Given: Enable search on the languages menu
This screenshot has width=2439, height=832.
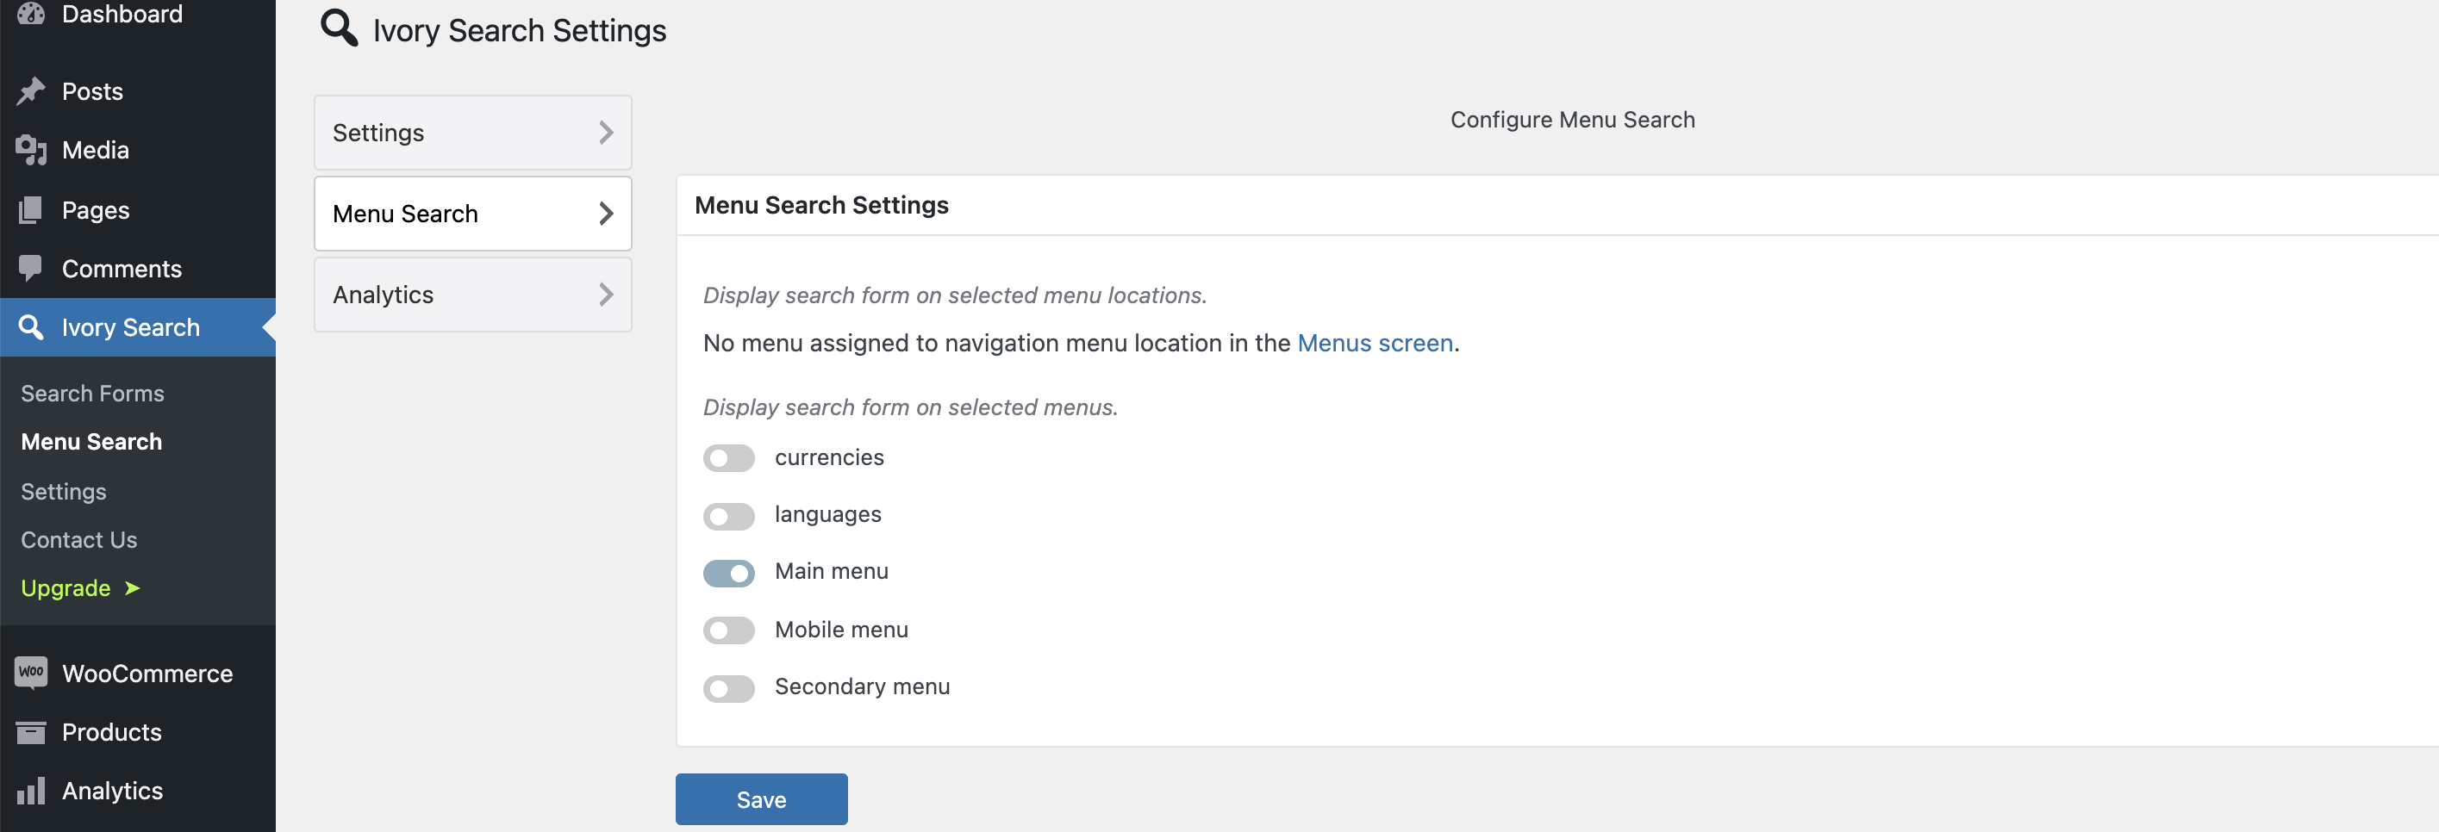Looking at the screenshot, I should click(729, 516).
